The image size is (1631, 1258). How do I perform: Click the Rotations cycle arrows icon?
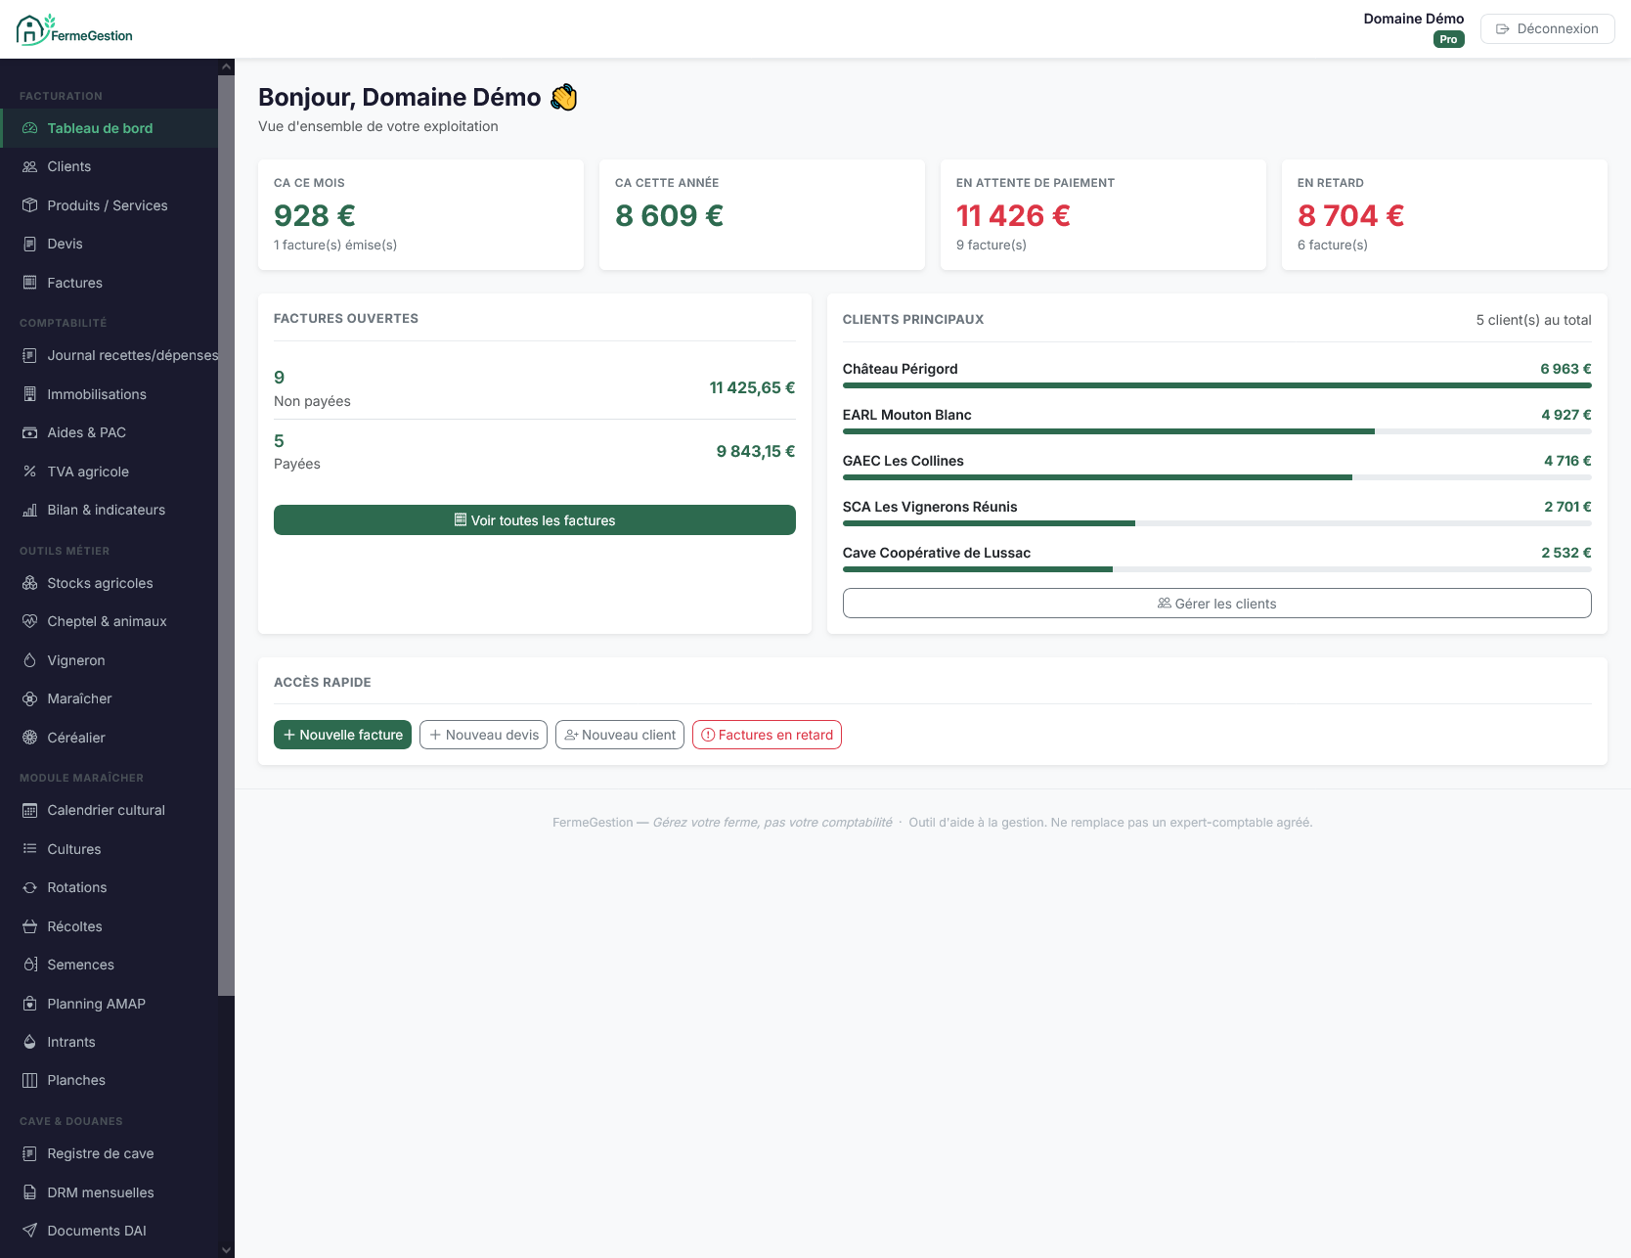tap(29, 887)
